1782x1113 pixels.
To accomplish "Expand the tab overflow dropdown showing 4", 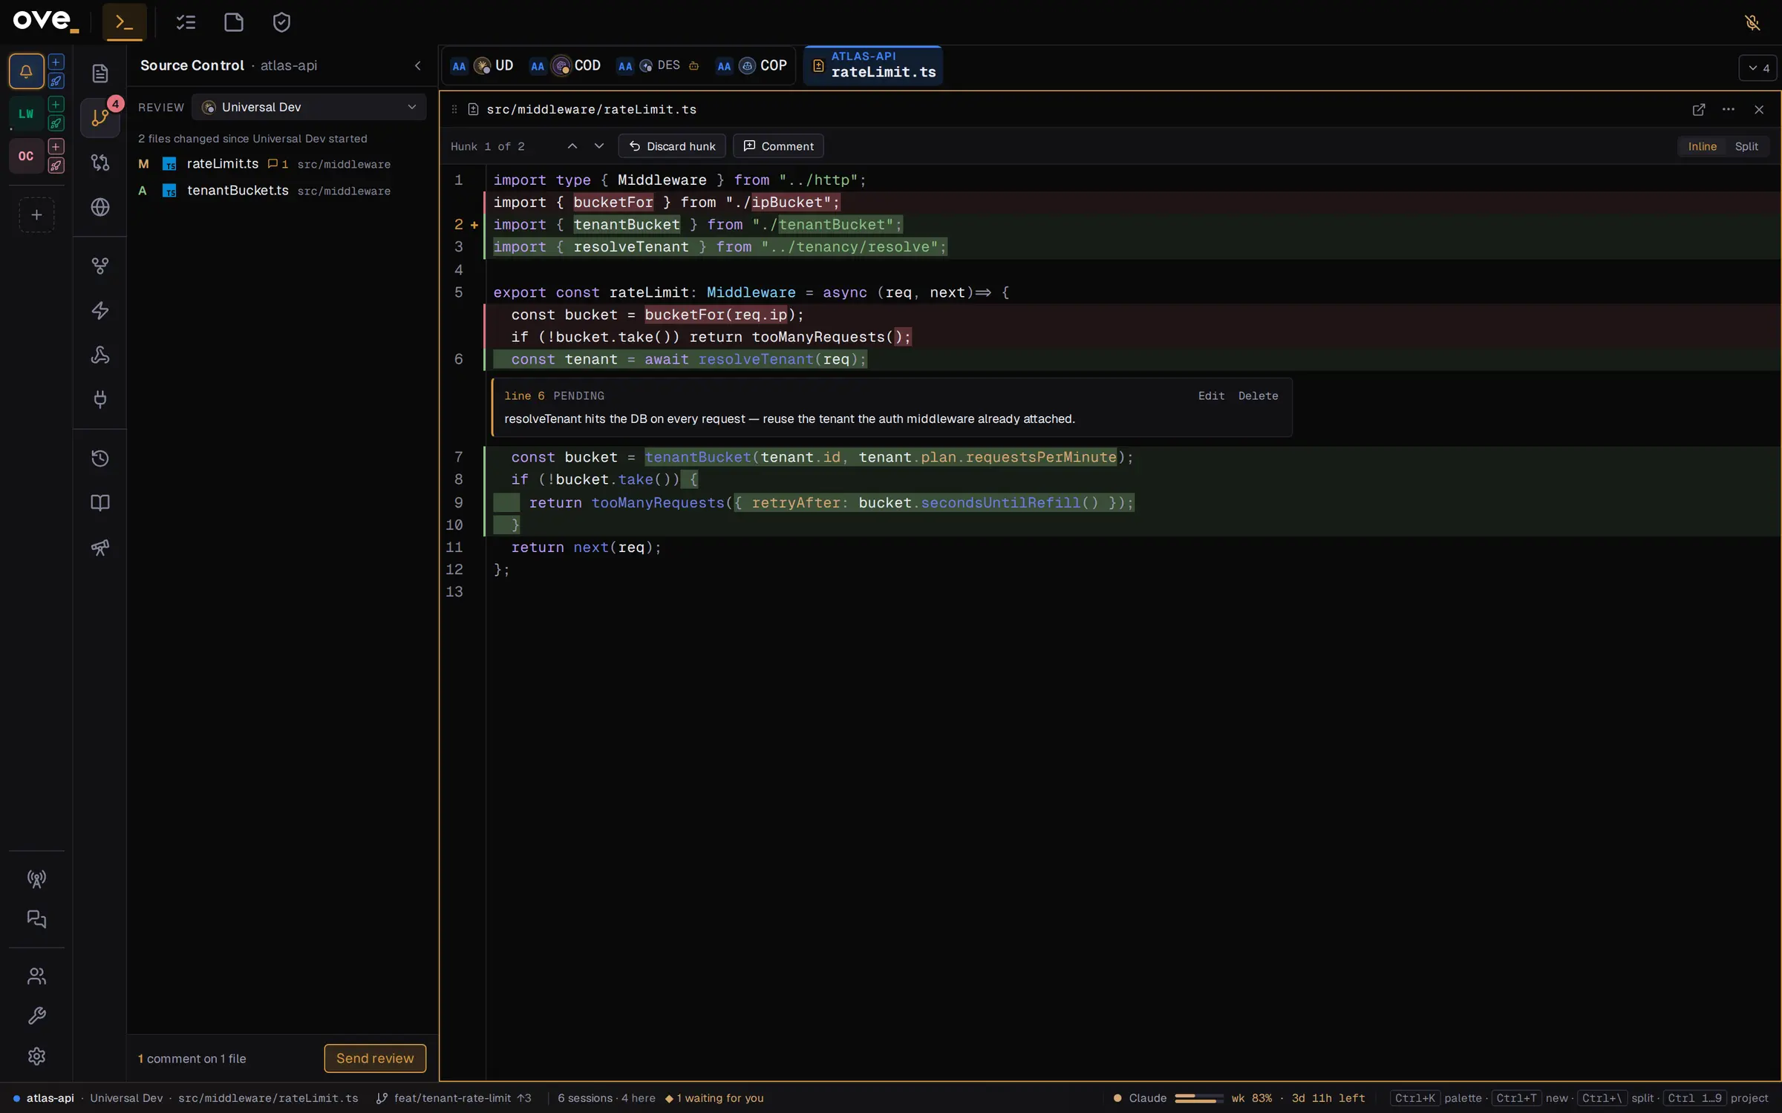I will [1758, 68].
